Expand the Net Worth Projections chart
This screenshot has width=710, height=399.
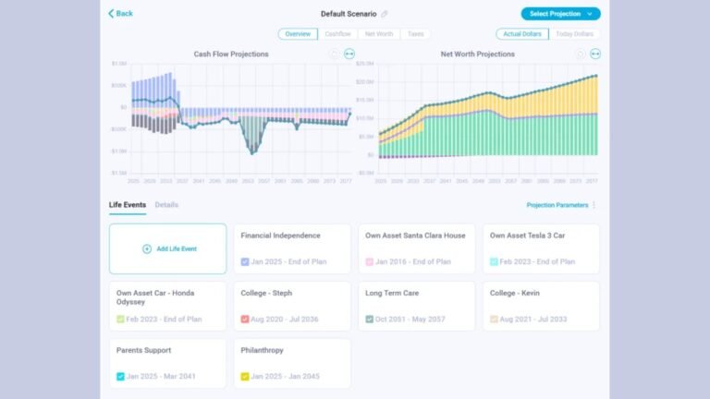coord(595,54)
